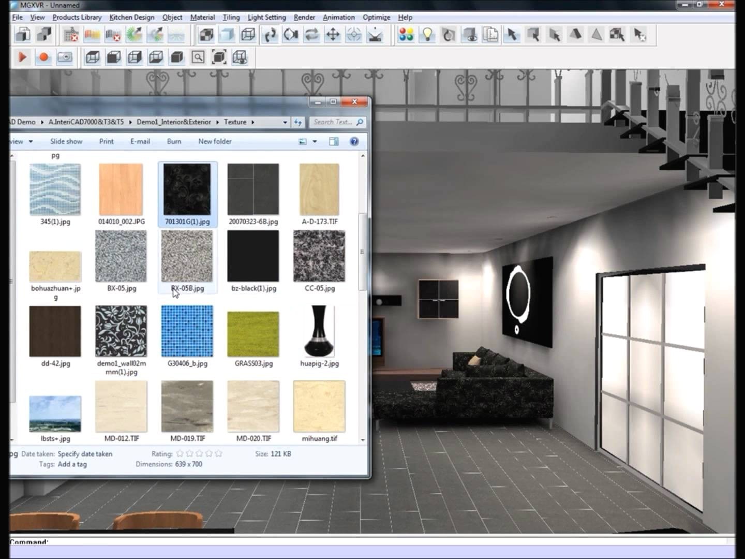Click the explorer refresh arrows button
This screenshot has height=559, width=745.
(x=298, y=122)
